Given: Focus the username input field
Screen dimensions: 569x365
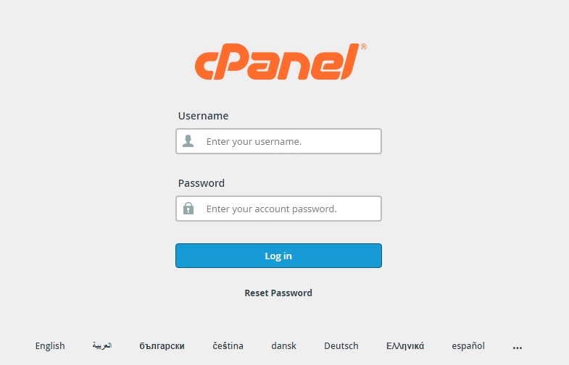Looking at the screenshot, I should pos(290,141).
